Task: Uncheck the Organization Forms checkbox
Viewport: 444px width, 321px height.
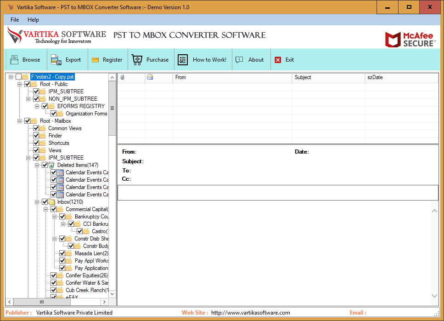Action: tap(54, 114)
